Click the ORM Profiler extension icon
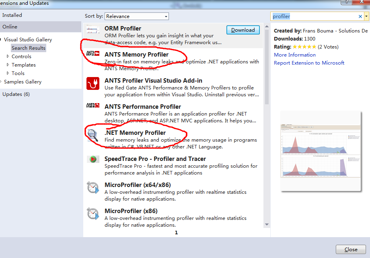The height and width of the screenshot is (258, 370). tap(93, 29)
